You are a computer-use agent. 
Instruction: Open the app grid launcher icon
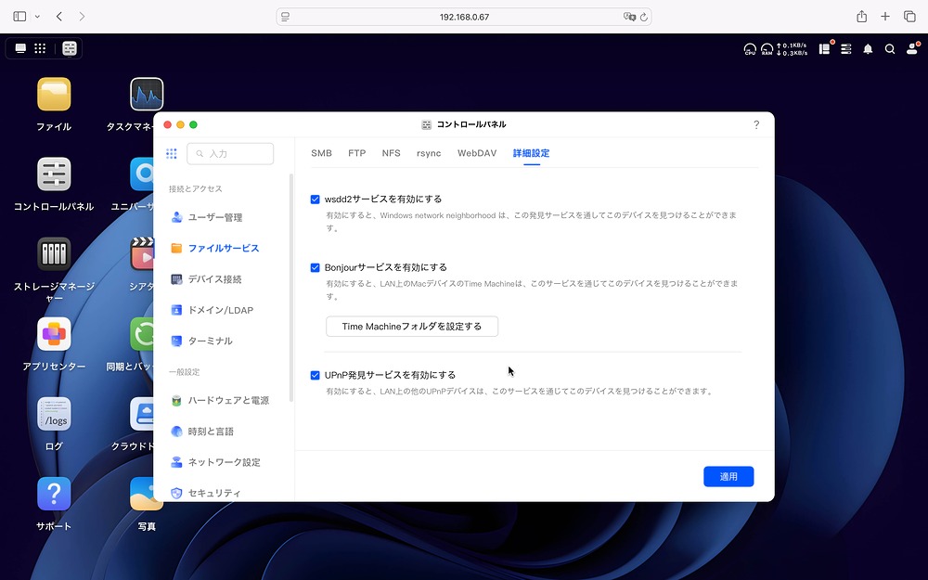pyautogui.click(x=44, y=47)
